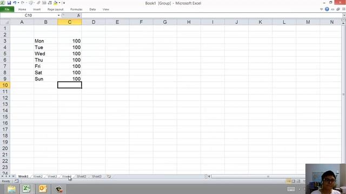Switch to the Sheet3 tab
Screen dimensions: 346x194
(x=96, y=176)
